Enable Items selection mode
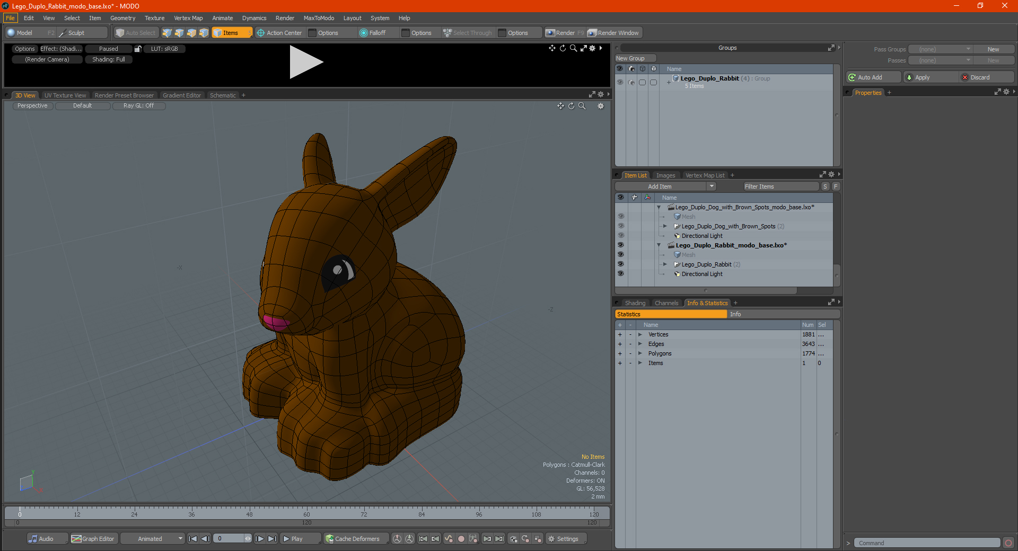1018x551 pixels. 232,33
